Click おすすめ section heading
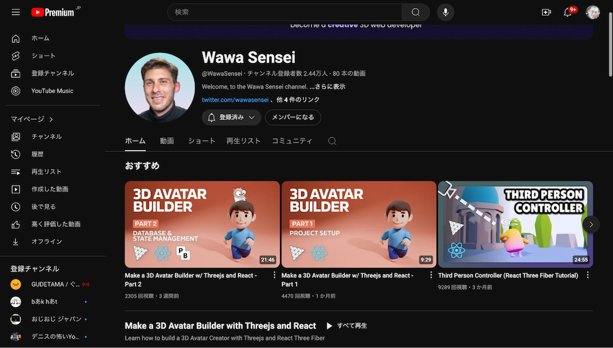613x348 pixels. 142,165
